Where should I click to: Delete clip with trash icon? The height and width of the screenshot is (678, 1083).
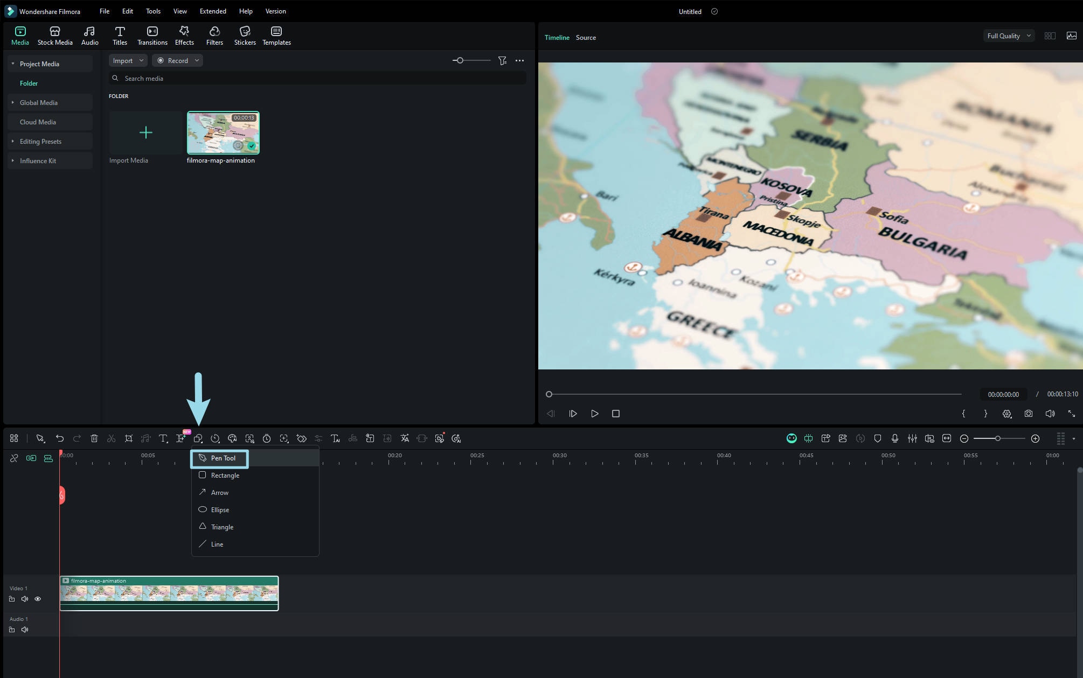coord(94,438)
